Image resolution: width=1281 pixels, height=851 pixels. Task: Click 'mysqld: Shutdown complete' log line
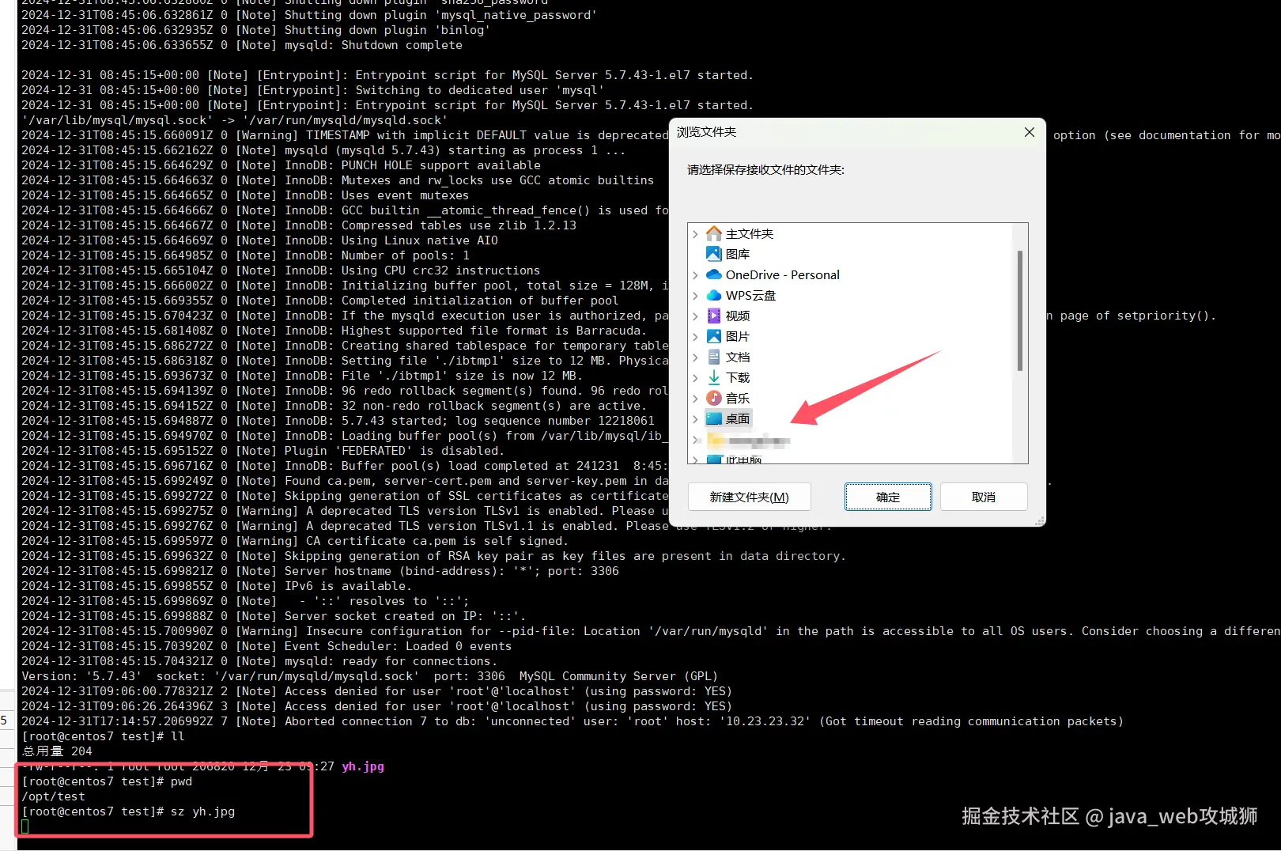(x=242, y=45)
